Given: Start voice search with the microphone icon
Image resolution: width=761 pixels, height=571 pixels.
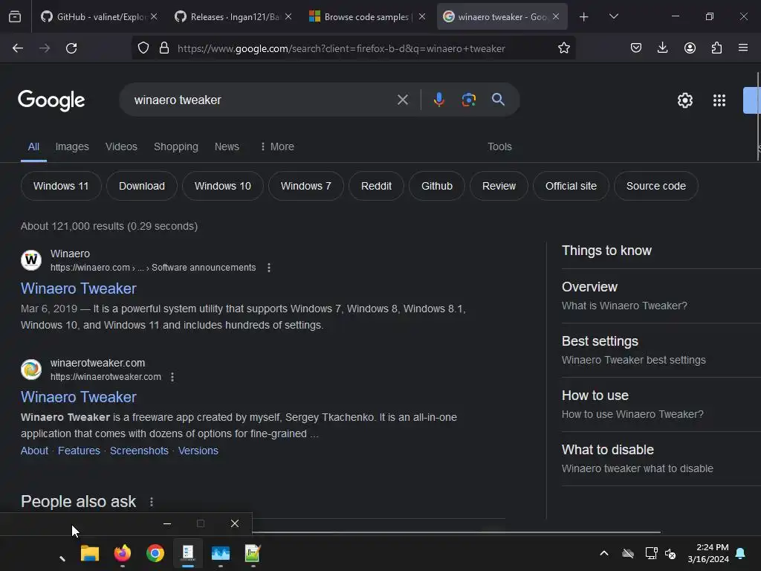Looking at the screenshot, I should pos(438,100).
